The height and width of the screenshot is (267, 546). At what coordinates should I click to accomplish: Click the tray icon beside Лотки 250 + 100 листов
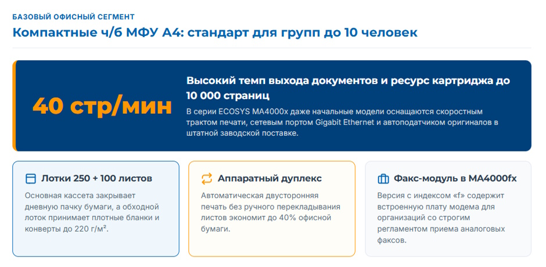pyautogui.click(x=31, y=179)
